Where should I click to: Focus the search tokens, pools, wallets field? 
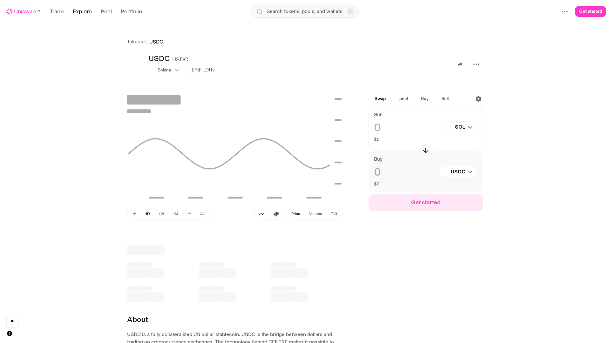click(305, 11)
